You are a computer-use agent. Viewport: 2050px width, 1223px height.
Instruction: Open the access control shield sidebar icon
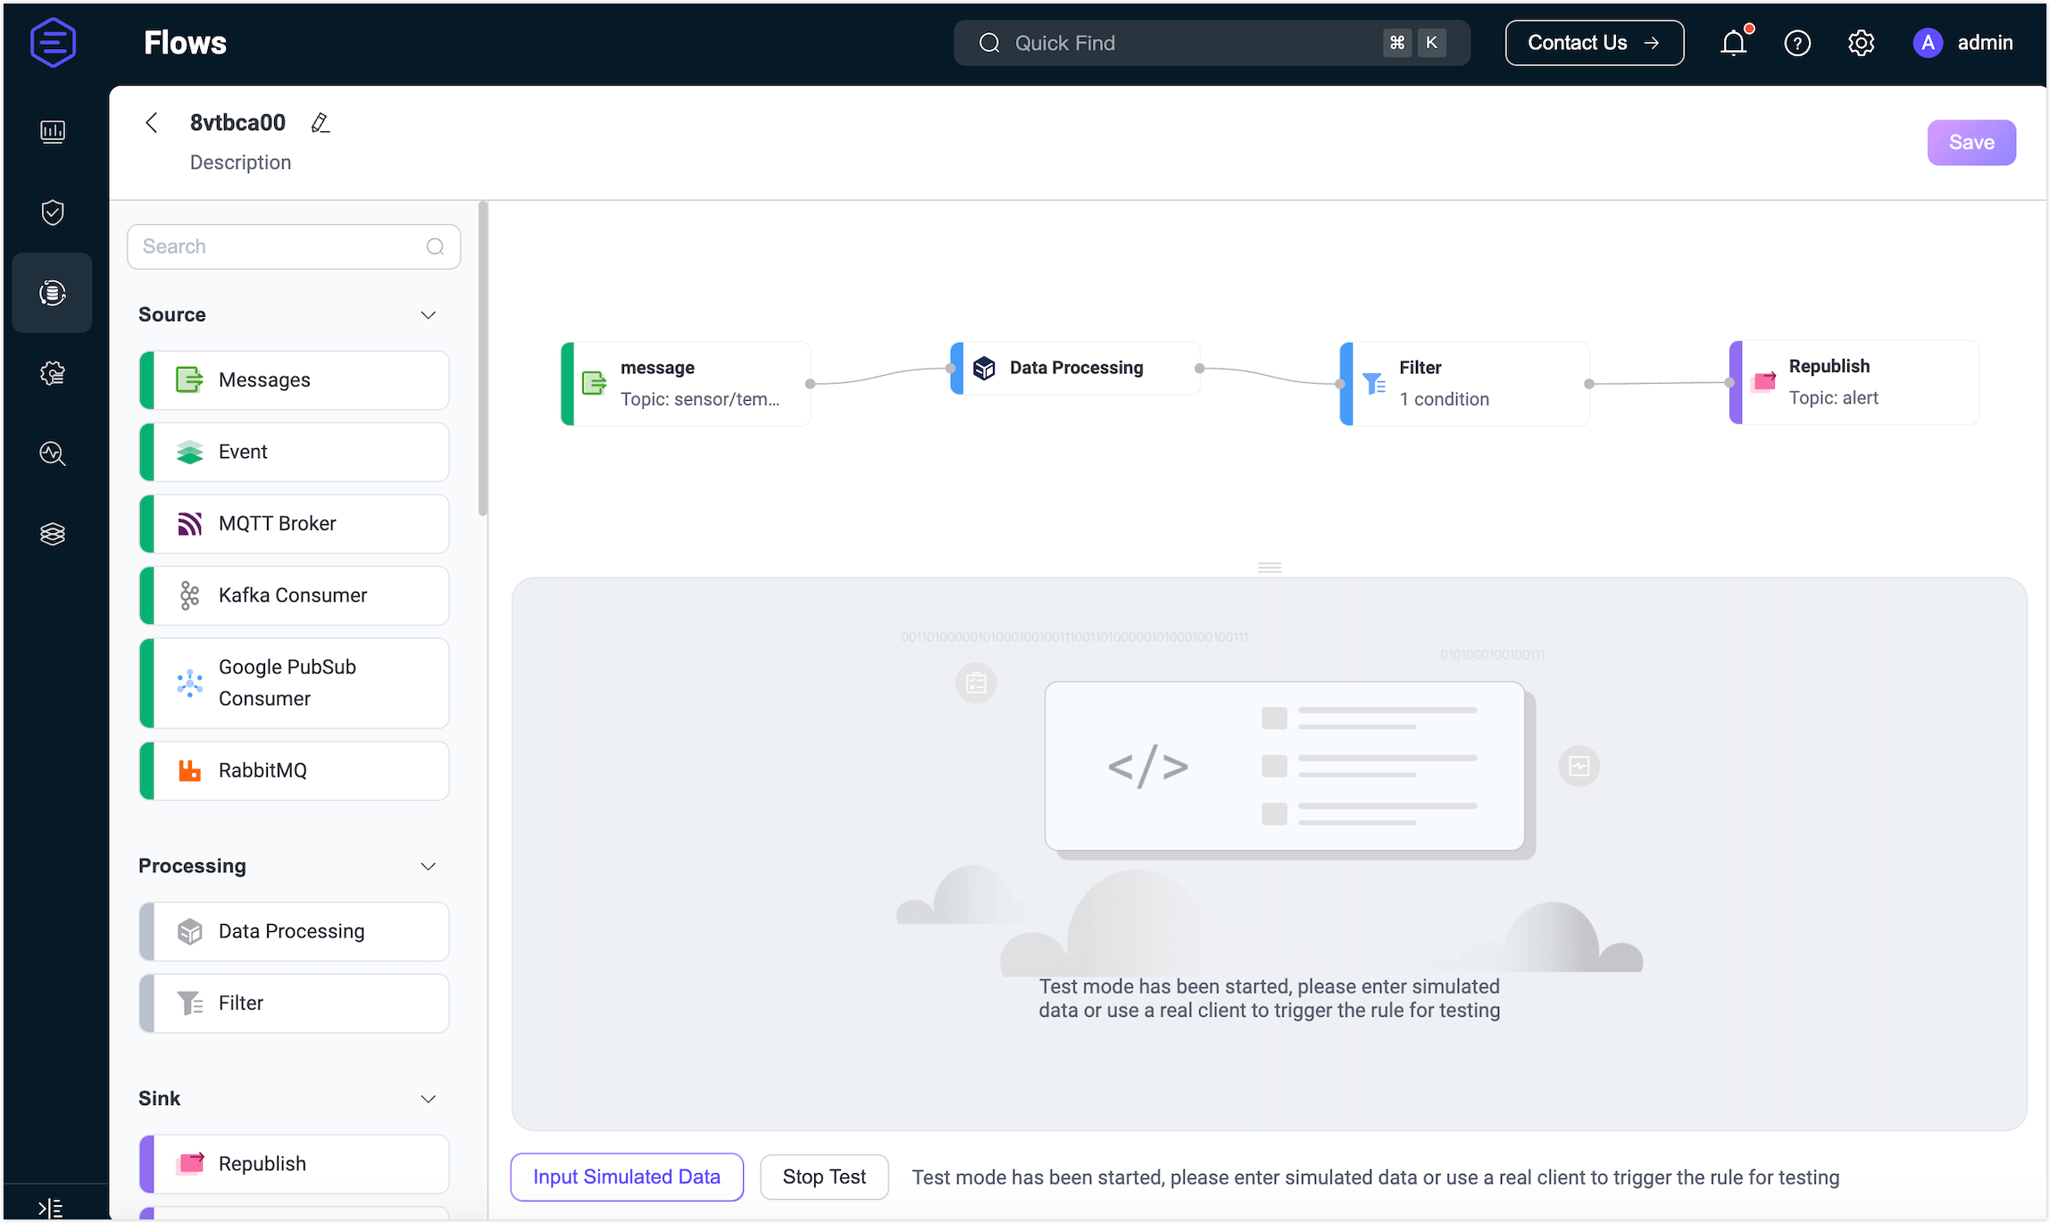[x=53, y=212]
